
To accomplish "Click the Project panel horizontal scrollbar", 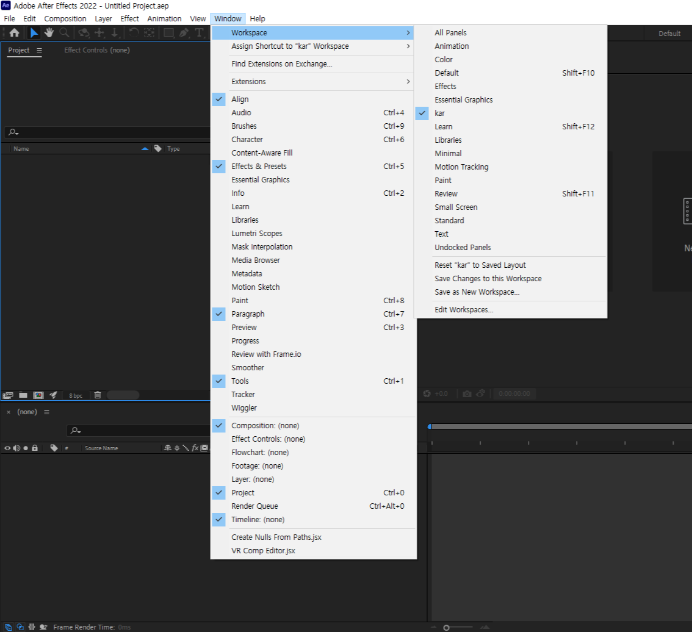I will 123,395.
